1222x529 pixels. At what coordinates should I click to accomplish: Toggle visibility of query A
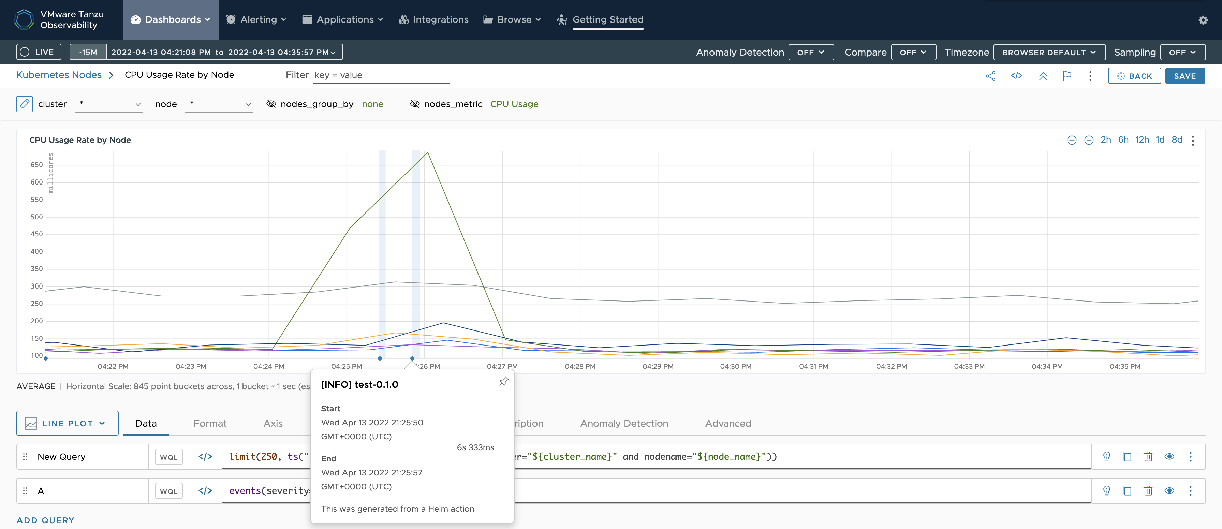pyautogui.click(x=1169, y=490)
